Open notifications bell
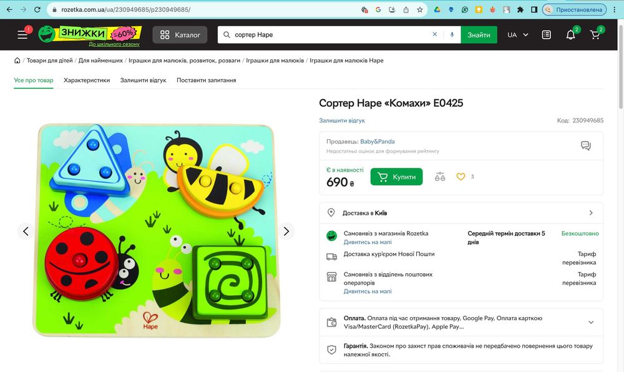The image size is (624, 372). tap(571, 35)
